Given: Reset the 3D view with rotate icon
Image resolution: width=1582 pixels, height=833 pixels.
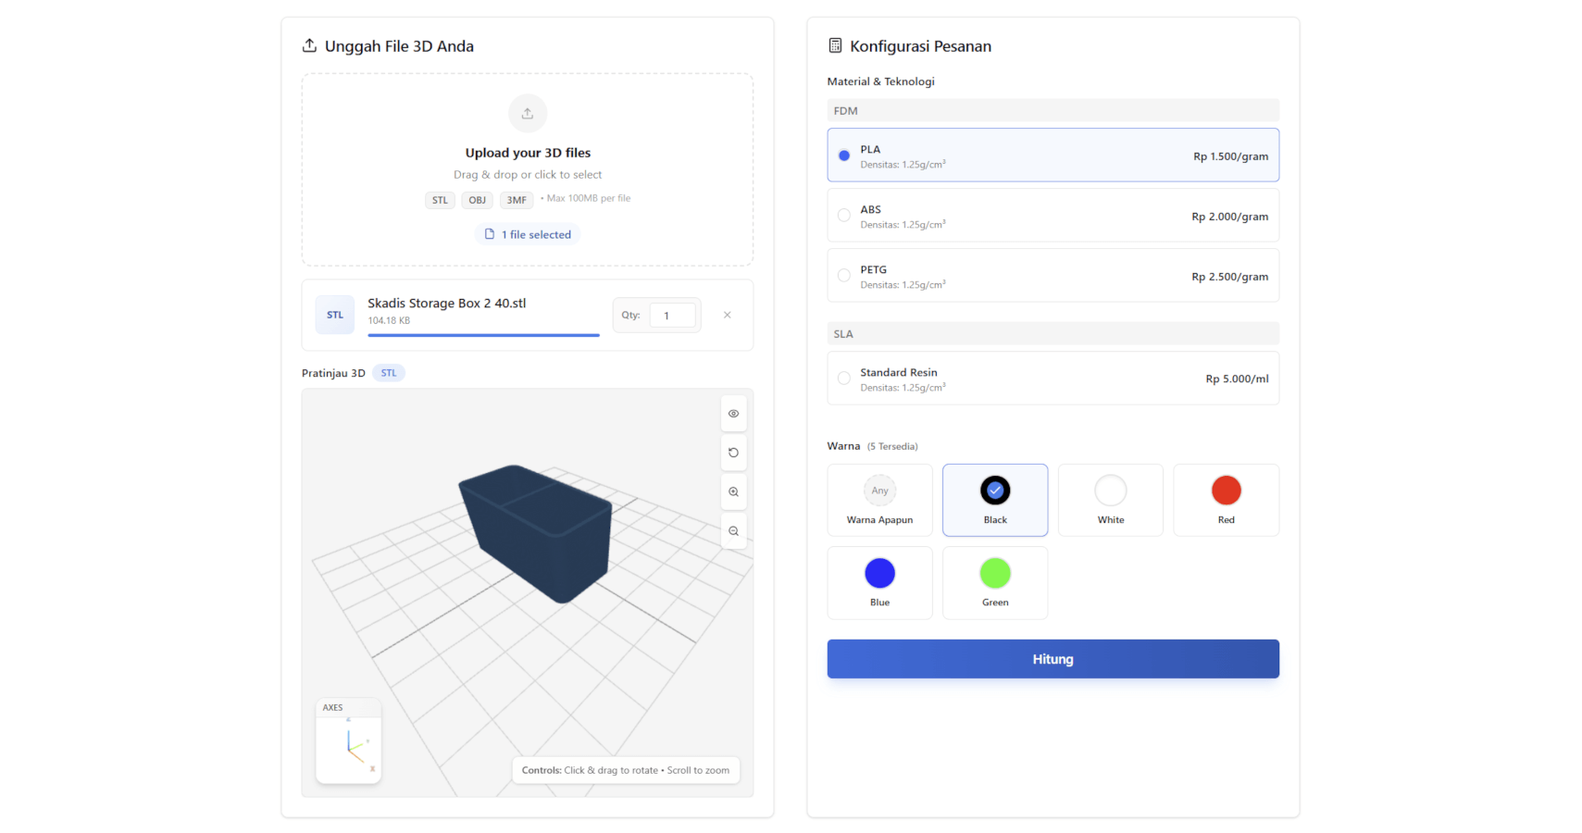Looking at the screenshot, I should coord(733,453).
